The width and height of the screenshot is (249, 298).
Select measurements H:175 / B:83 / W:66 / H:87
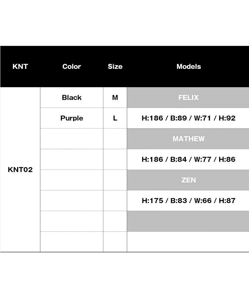[x=188, y=201]
